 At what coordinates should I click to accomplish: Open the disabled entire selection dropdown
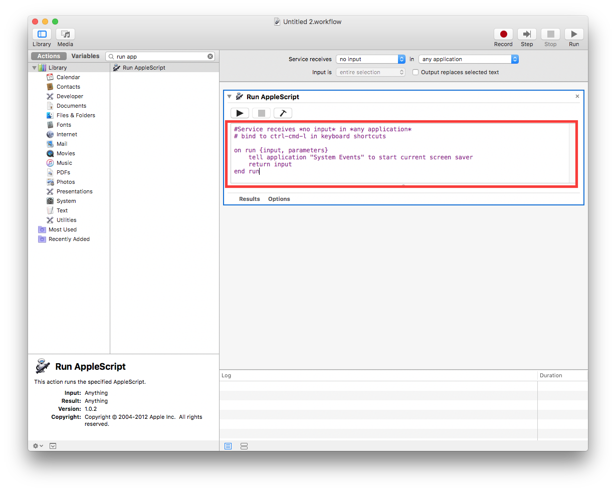pos(370,72)
